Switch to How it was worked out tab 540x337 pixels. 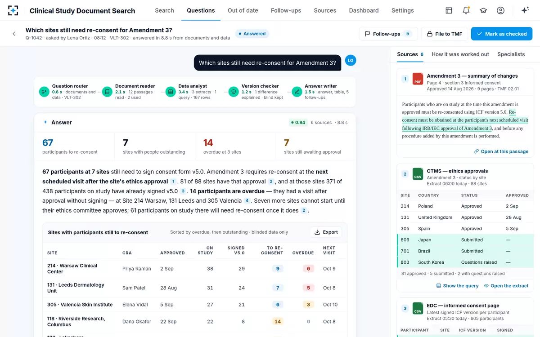coord(460,54)
